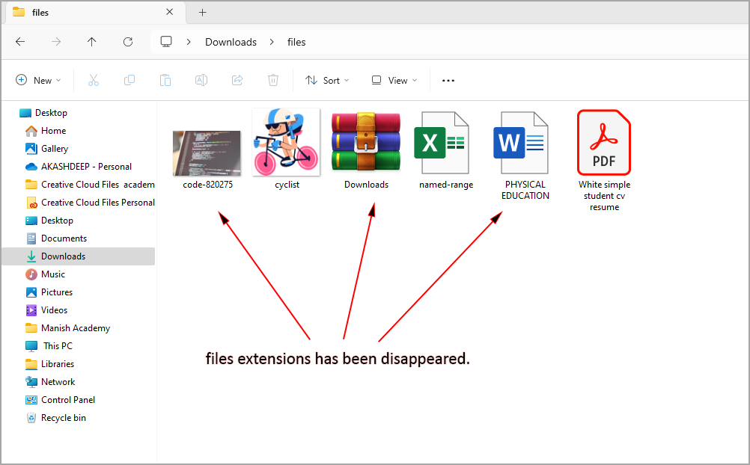Open the See more ellipsis menu
Image resolution: width=750 pixels, height=465 pixels.
[x=448, y=80]
